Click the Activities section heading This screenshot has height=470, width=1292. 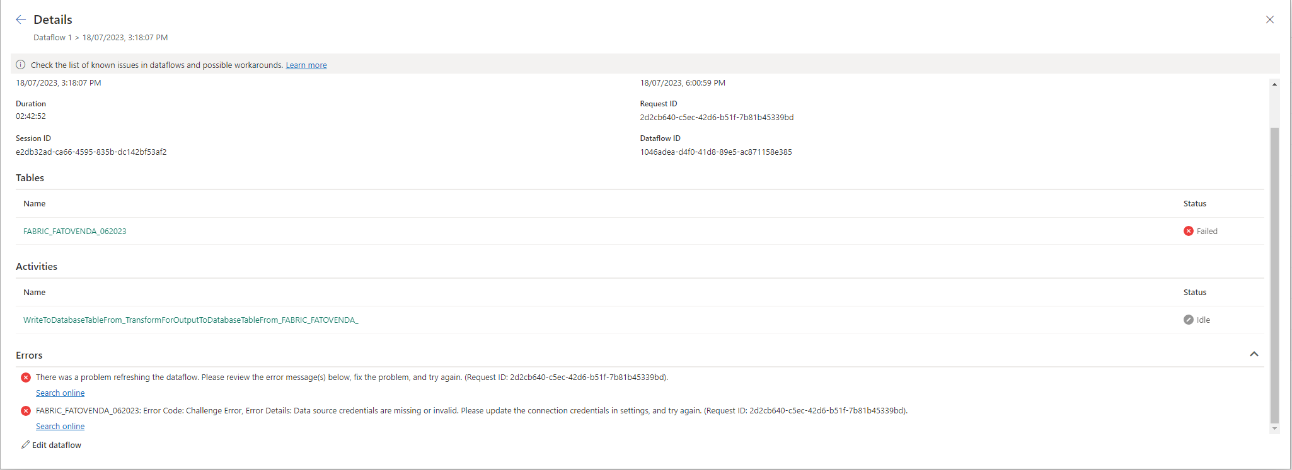[37, 267]
